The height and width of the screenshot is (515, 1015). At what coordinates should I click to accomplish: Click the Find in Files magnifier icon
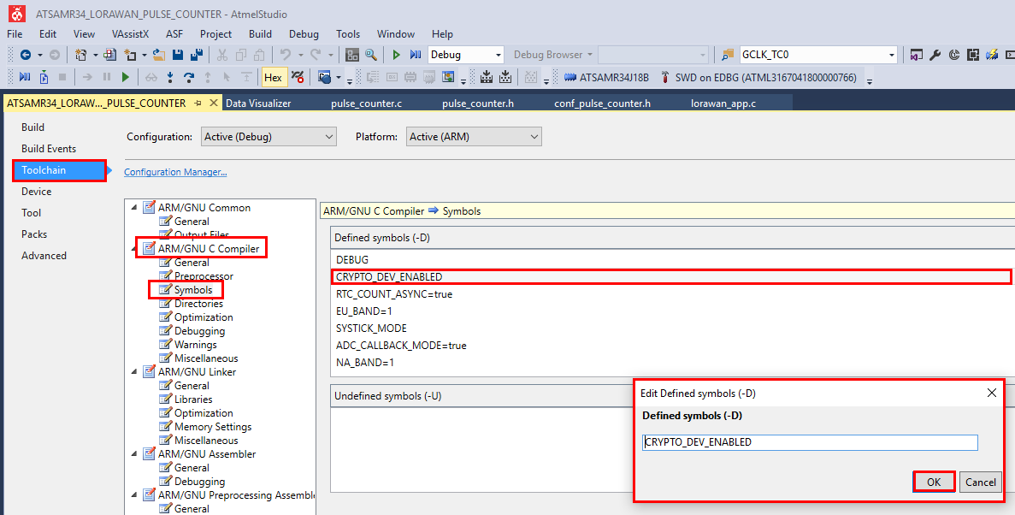click(370, 55)
